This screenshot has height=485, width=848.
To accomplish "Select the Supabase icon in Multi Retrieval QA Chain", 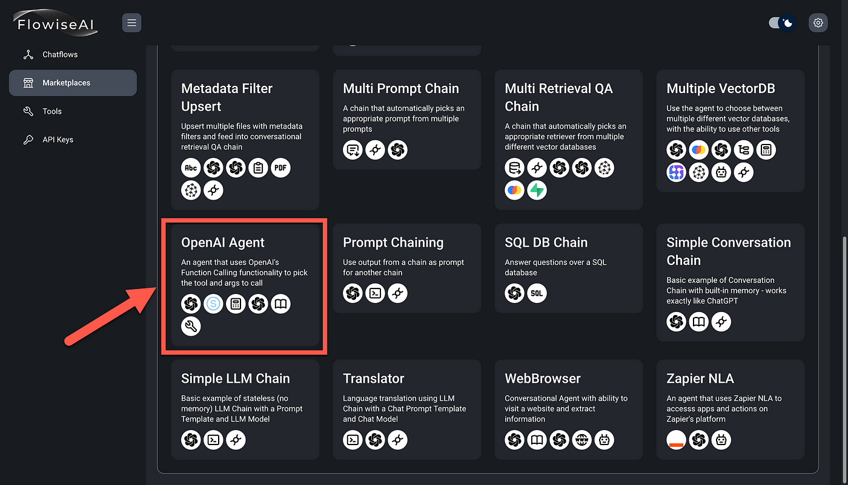I will (x=537, y=190).
